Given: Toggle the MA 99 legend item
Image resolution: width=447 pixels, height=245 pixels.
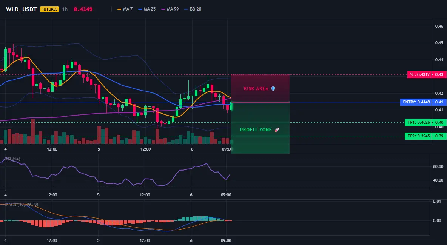Looking at the screenshot, I should coord(170,9).
